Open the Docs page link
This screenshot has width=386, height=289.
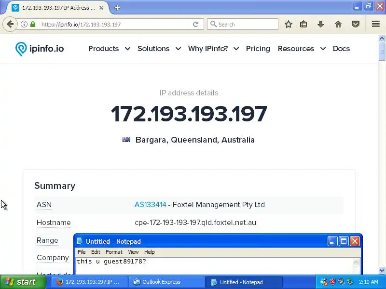[x=341, y=49]
